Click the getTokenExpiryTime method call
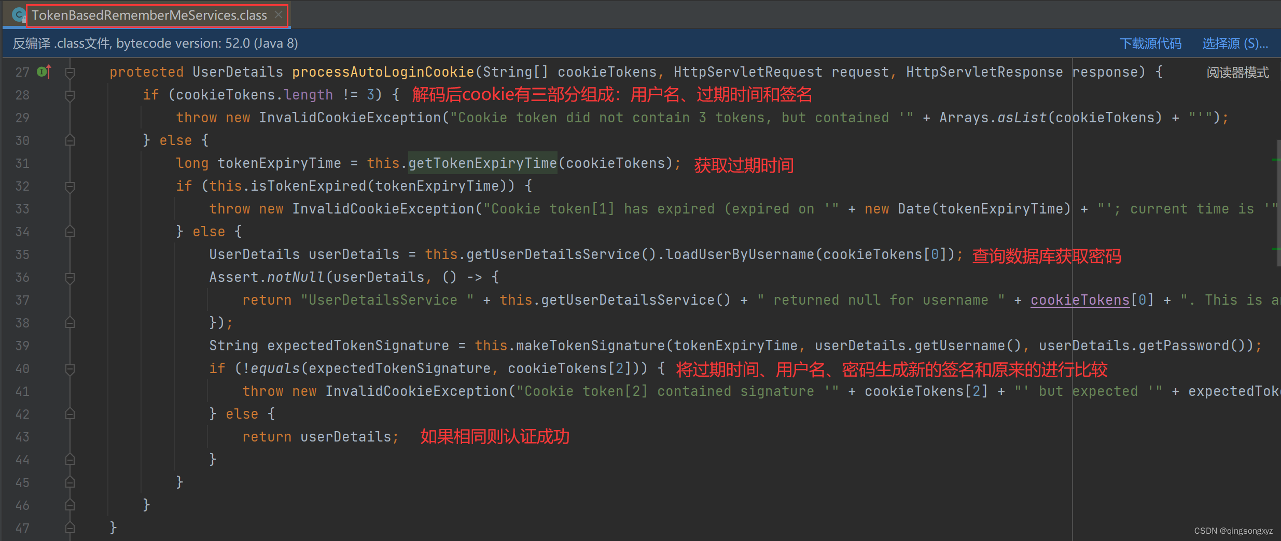1281x541 pixels. point(483,163)
